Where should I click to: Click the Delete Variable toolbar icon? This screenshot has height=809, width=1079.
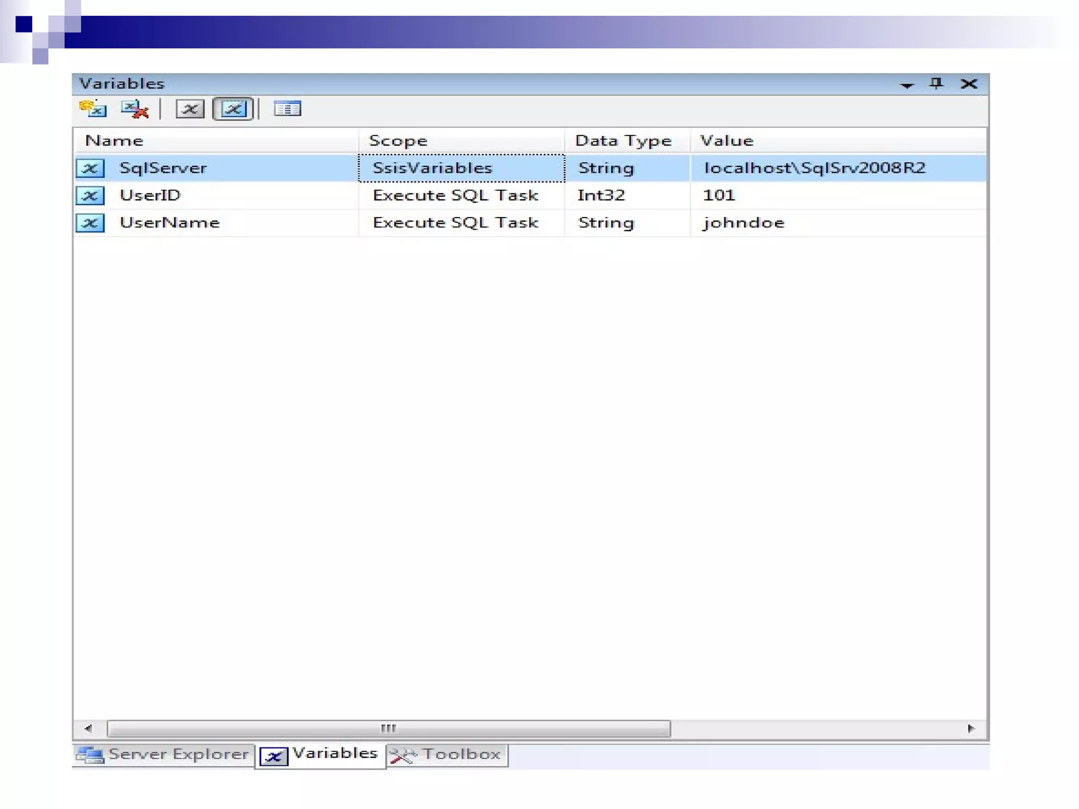(135, 109)
